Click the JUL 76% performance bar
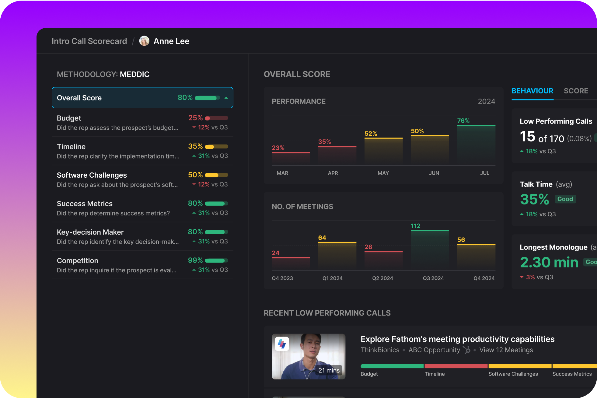The width and height of the screenshot is (597, 398). click(x=476, y=145)
